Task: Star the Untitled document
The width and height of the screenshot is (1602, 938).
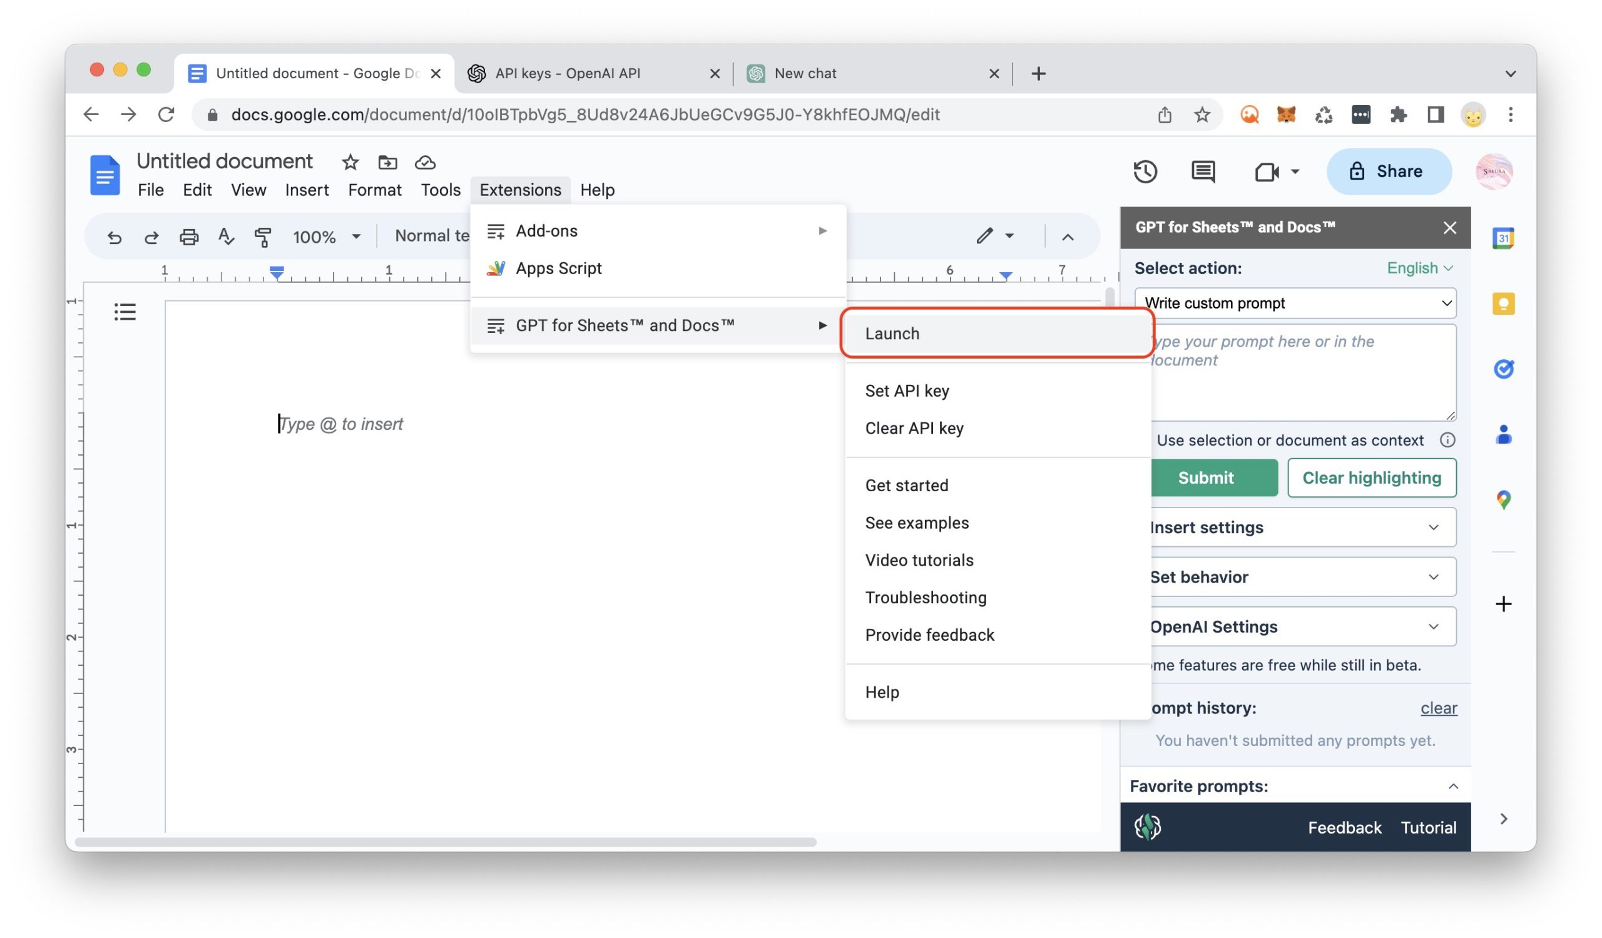Action: tap(350, 163)
